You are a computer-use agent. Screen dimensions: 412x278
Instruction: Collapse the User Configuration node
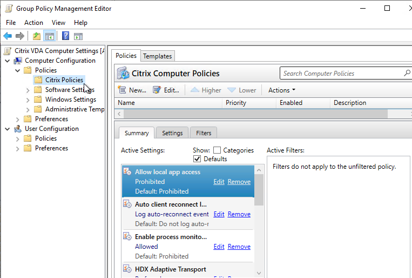[x=8, y=129]
